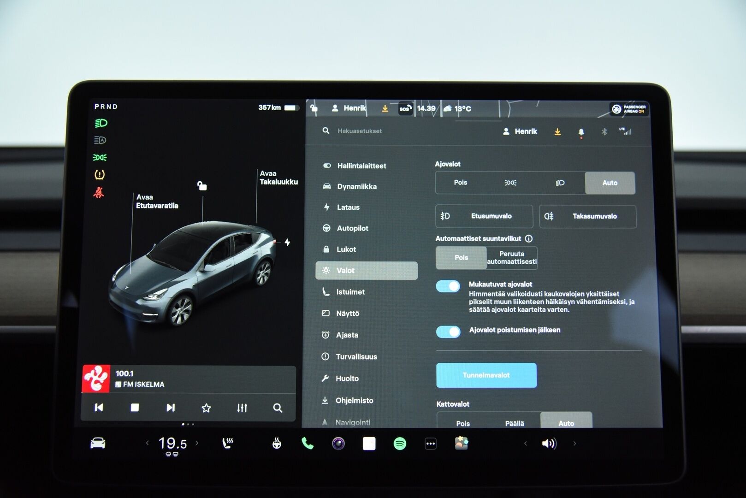The image size is (746, 498).
Task: Open the heated seat control icon
Action: tap(227, 443)
